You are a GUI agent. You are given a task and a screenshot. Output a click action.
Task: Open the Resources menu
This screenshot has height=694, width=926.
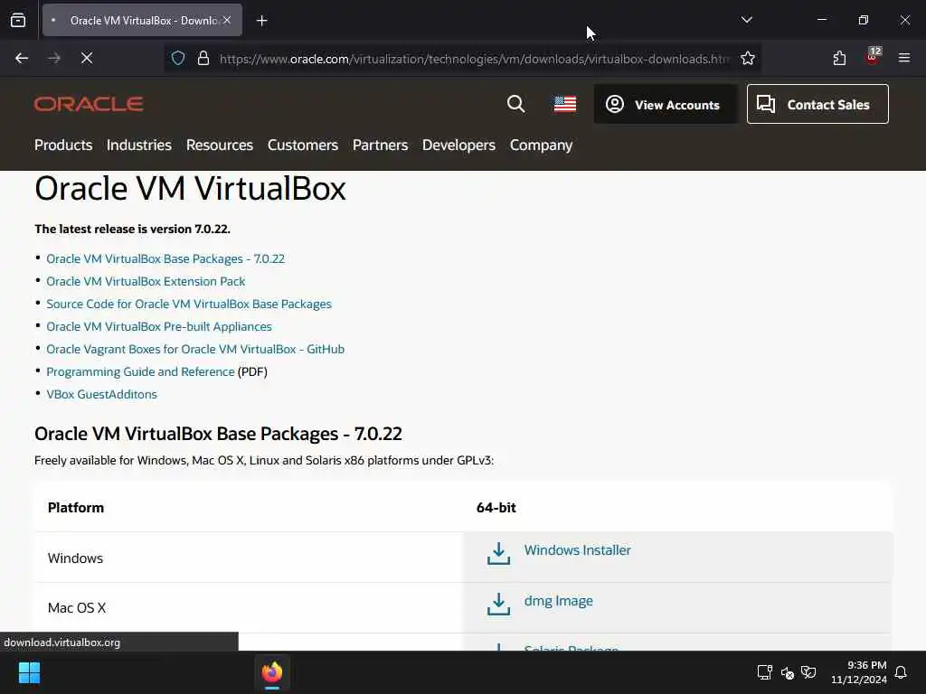tap(220, 145)
